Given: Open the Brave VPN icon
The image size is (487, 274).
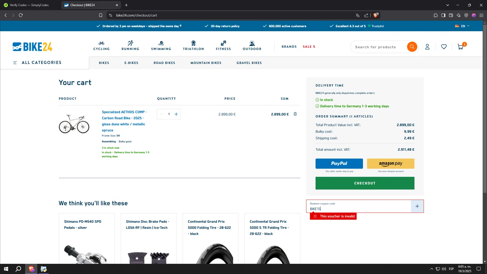Looking at the screenshot, I should (x=466, y=15).
